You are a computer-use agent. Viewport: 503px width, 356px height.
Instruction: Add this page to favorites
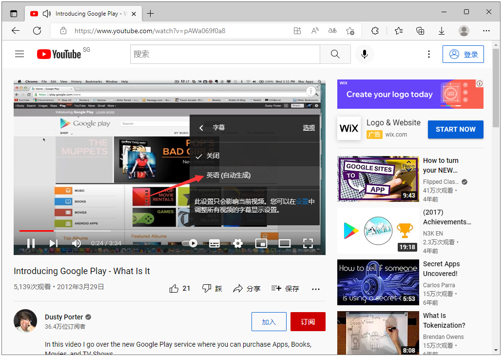pos(350,31)
